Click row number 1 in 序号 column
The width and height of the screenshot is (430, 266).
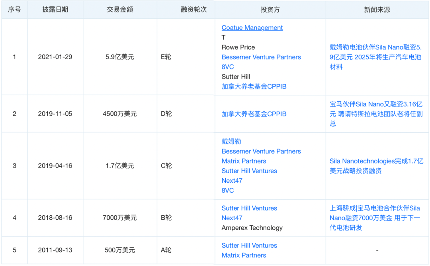pos(15,57)
